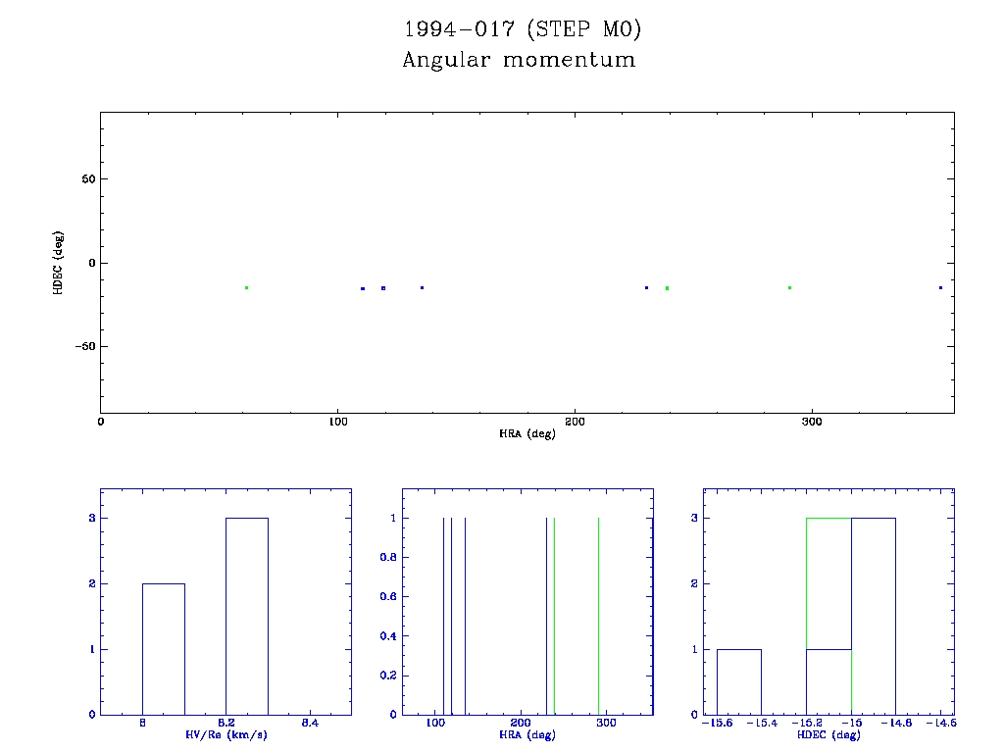The image size is (1004, 753).
Task: Click the HV/Re histogram bar of height 2
Action: 164,648
